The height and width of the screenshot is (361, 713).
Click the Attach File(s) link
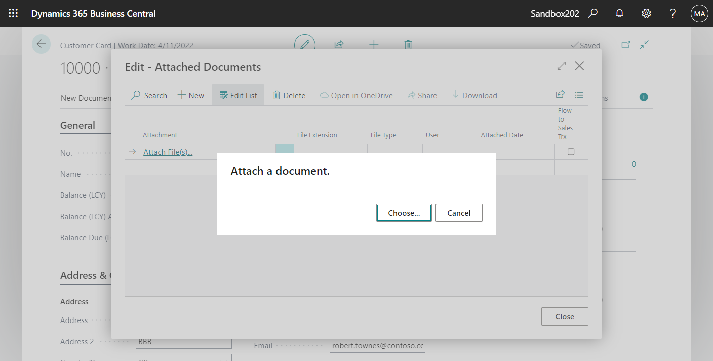coord(168,152)
